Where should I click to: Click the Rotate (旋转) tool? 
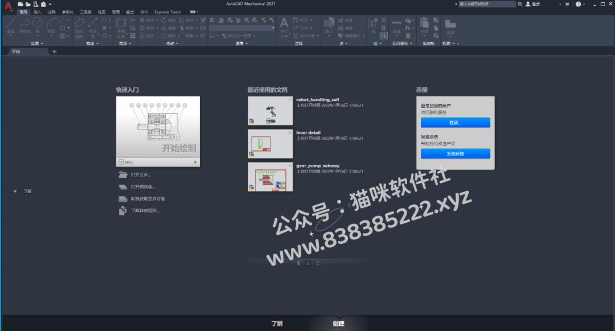point(168,20)
